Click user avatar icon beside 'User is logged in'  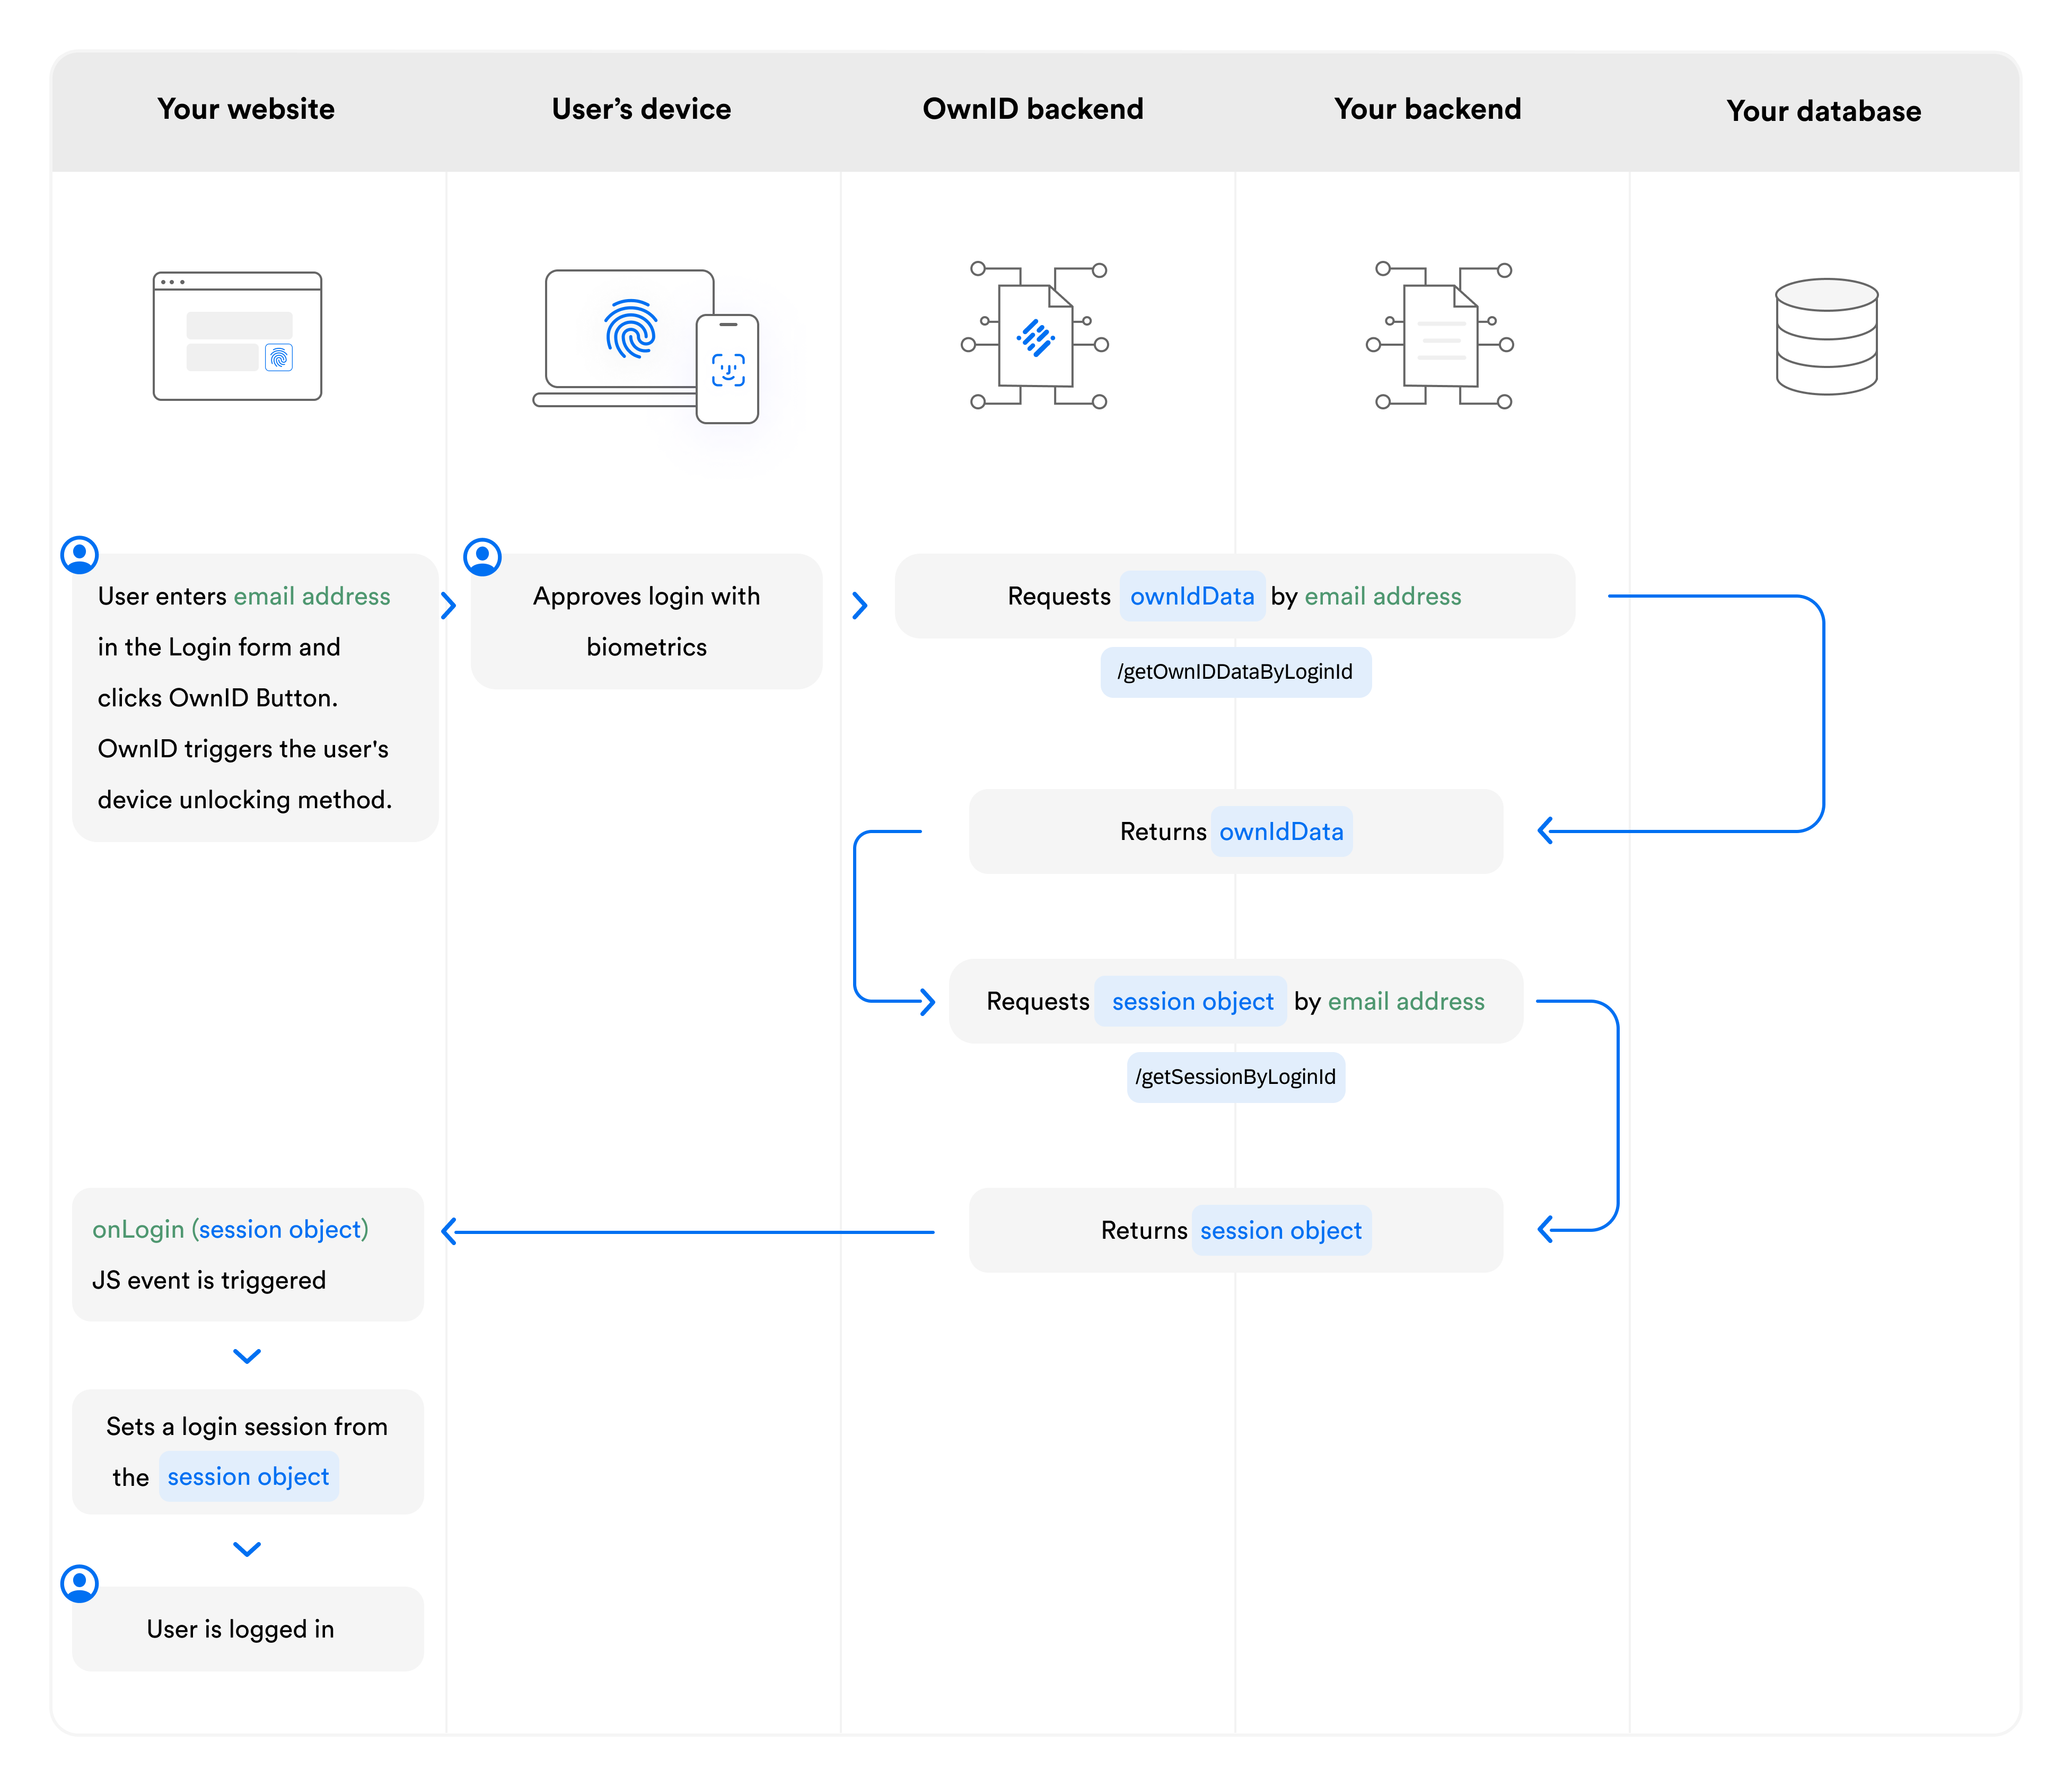pyautogui.click(x=80, y=1583)
